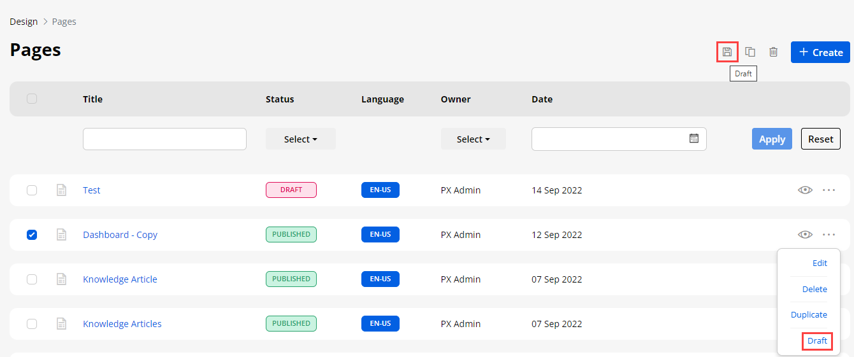Click the page document icon beside Test
Viewport: 854px width, 357px height.
pos(62,190)
